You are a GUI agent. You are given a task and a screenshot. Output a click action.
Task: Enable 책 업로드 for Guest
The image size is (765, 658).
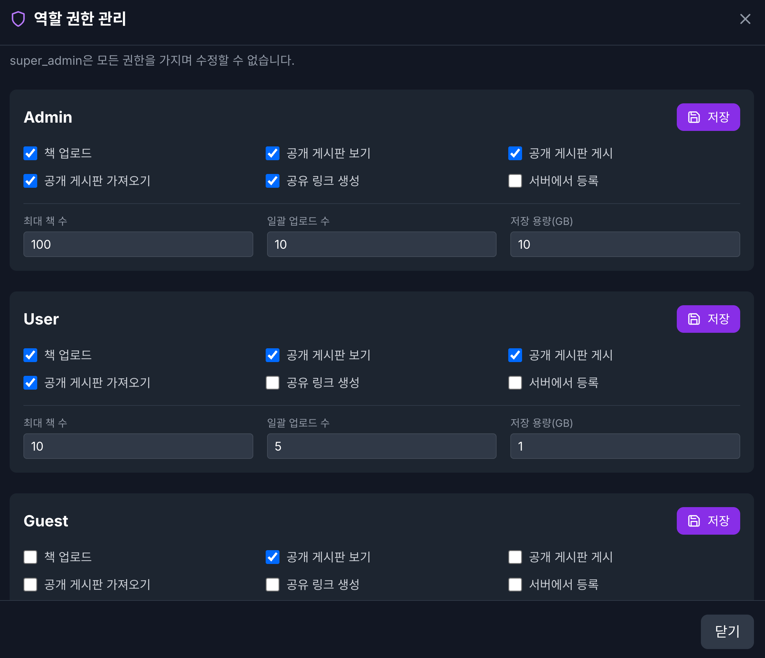point(30,557)
